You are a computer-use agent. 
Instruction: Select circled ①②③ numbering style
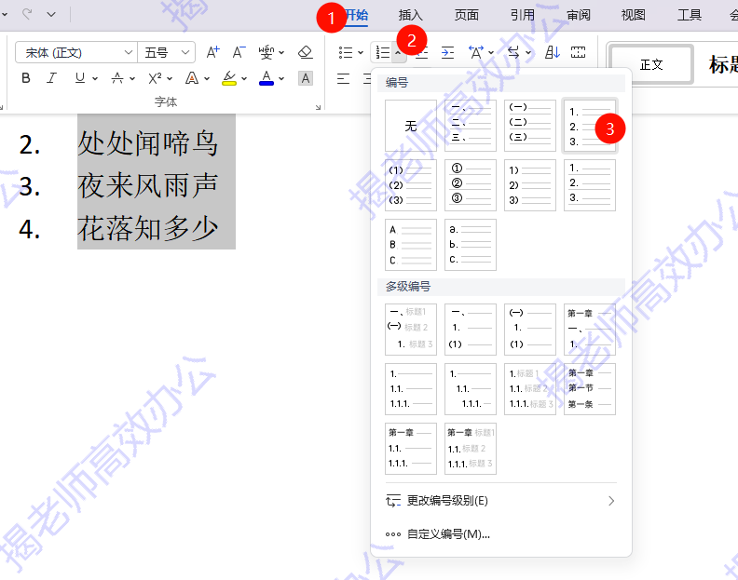point(471,185)
